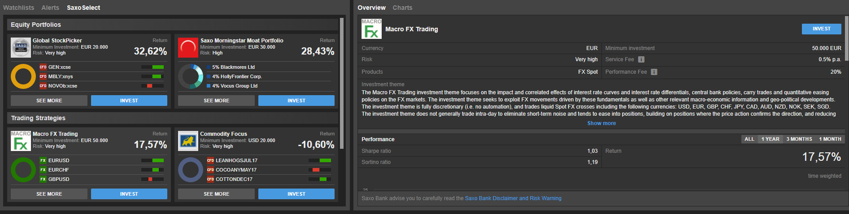
Task: Click See More on Commodity Focus
Action: coord(216,194)
